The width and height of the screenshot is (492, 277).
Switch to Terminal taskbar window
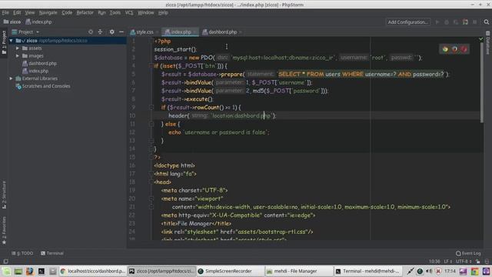pyautogui.click(x=367, y=271)
